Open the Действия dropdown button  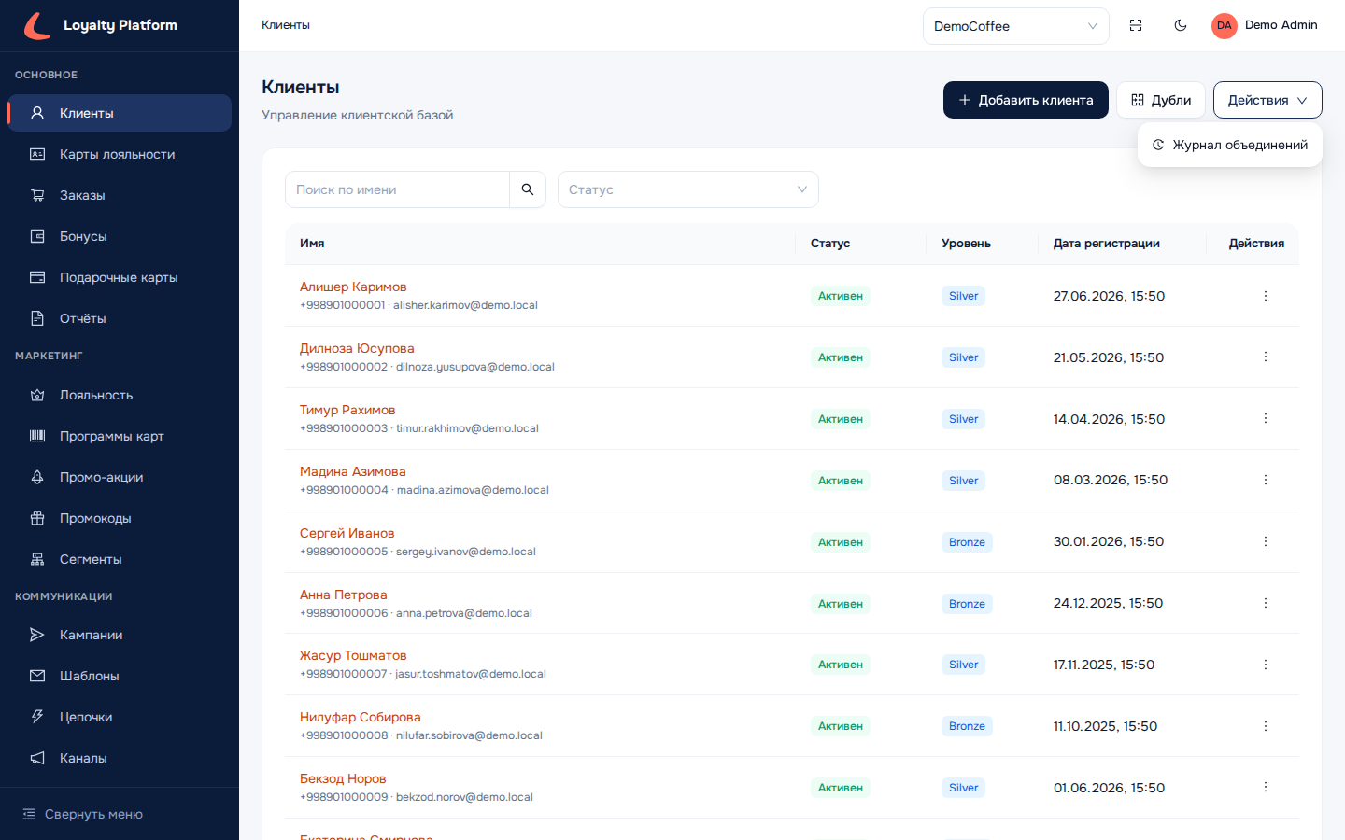pyautogui.click(x=1267, y=100)
